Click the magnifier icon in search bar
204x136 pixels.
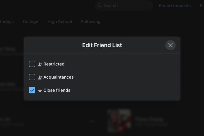coord(100,6)
